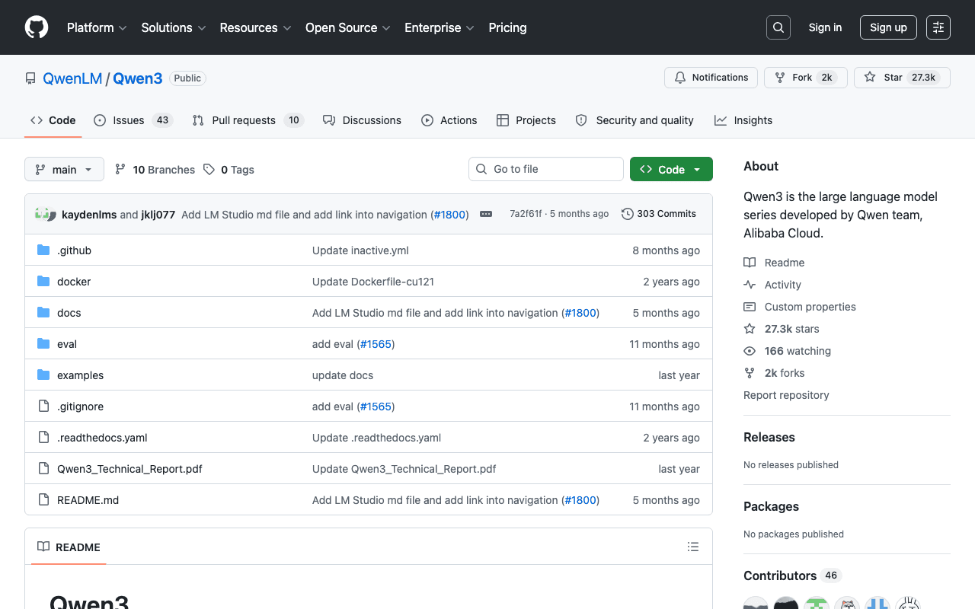
Task: Switch to the Issues tab
Action: coord(134,120)
